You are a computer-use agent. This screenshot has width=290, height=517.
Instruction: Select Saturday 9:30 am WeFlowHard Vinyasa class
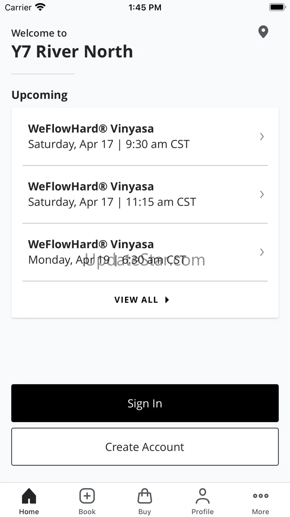[109, 136]
